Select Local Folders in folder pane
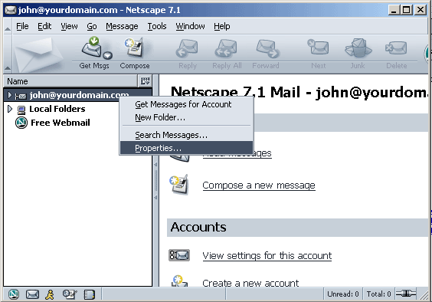 [x=57, y=109]
